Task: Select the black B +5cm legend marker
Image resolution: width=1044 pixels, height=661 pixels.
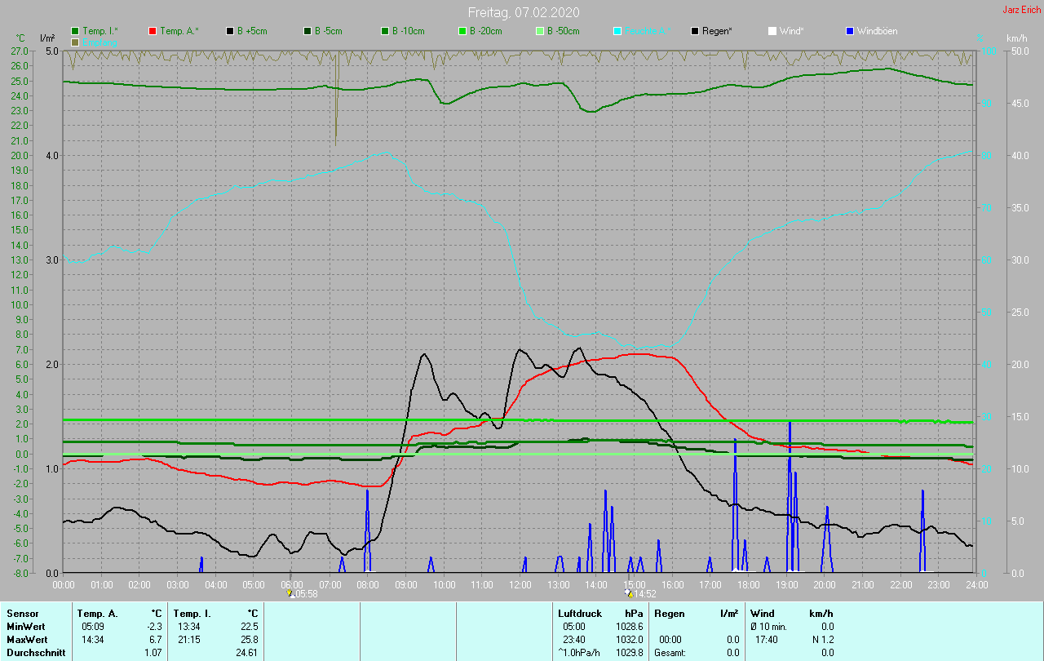Action: click(230, 31)
